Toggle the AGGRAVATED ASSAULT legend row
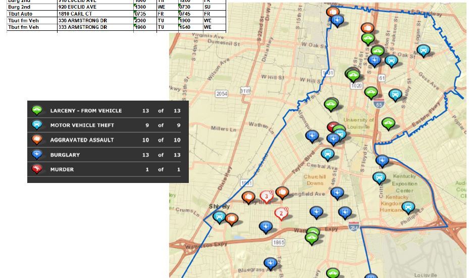This screenshot has width=469, height=278. point(82,140)
